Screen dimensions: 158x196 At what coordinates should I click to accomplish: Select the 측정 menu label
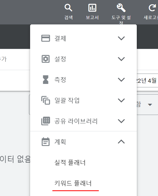[60, 80]
